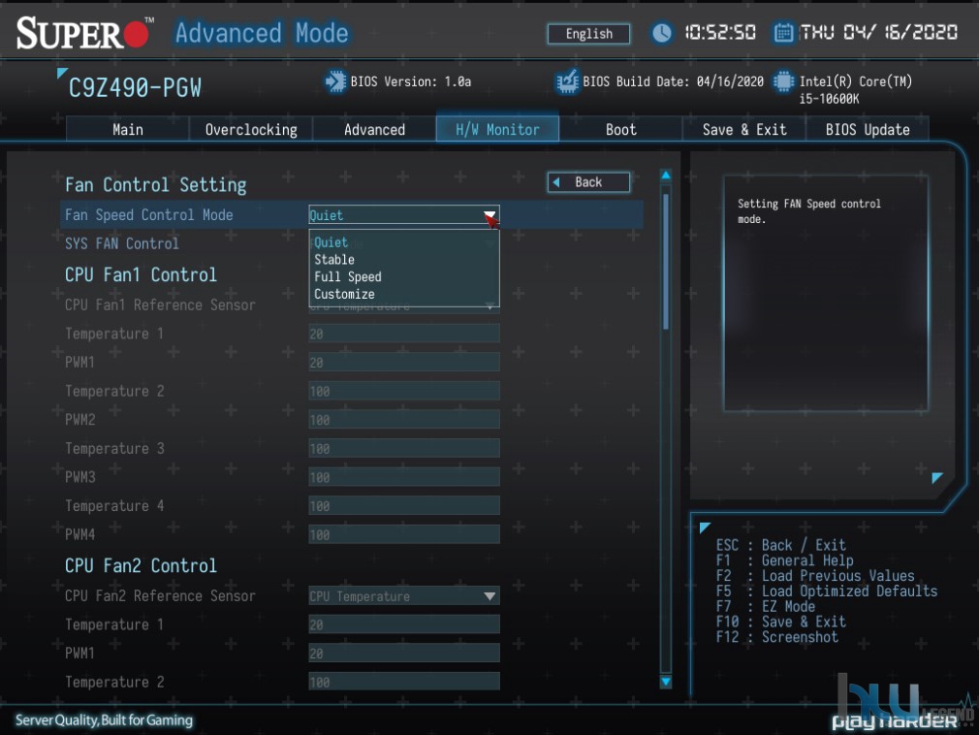Viewport: 979px width, 735px height.
Task: Click the BIOS Build Date: 04/16/2020 text
Action: coord(673,81)
